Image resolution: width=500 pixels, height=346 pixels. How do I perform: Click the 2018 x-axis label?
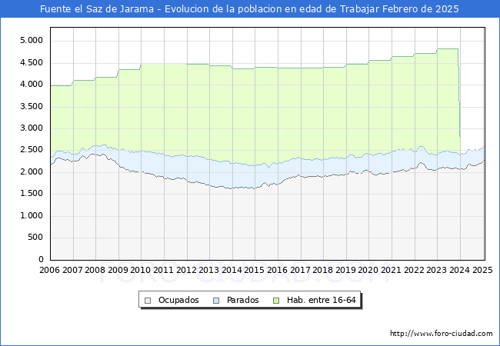point(323,270)
